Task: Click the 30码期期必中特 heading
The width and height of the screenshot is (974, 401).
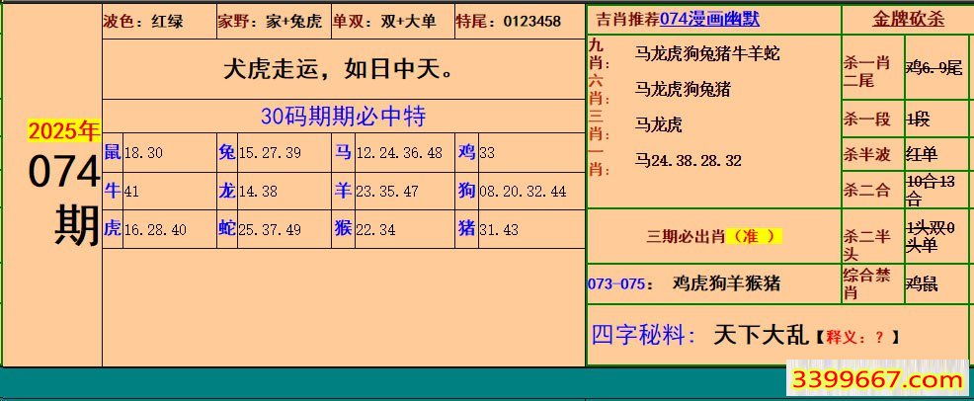Action: pyautogui.click(x=343, y=117)
